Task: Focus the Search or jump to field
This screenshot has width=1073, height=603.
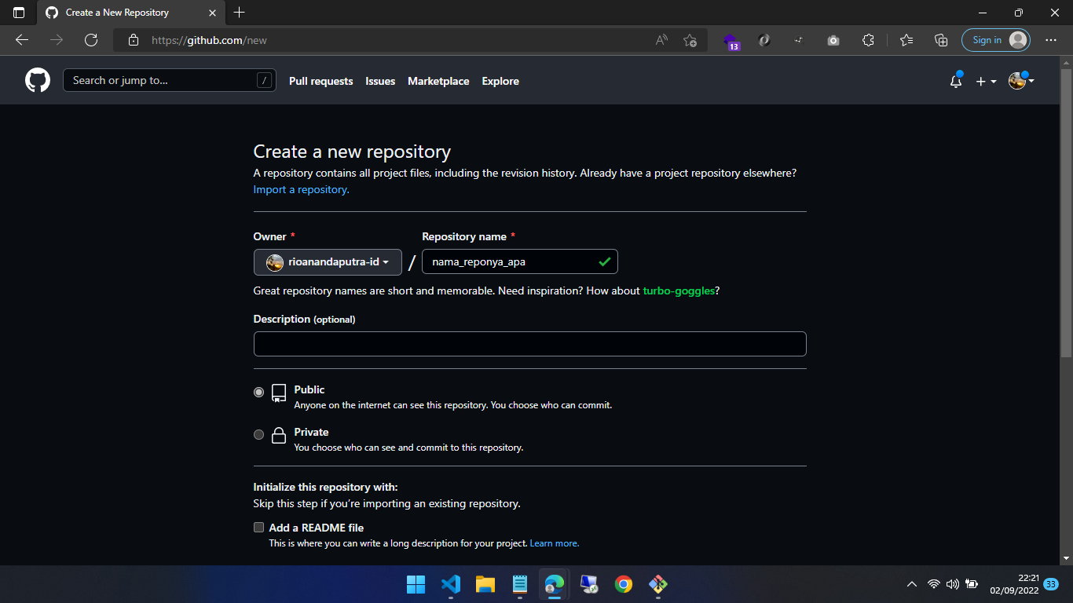Action: (170, 80)
